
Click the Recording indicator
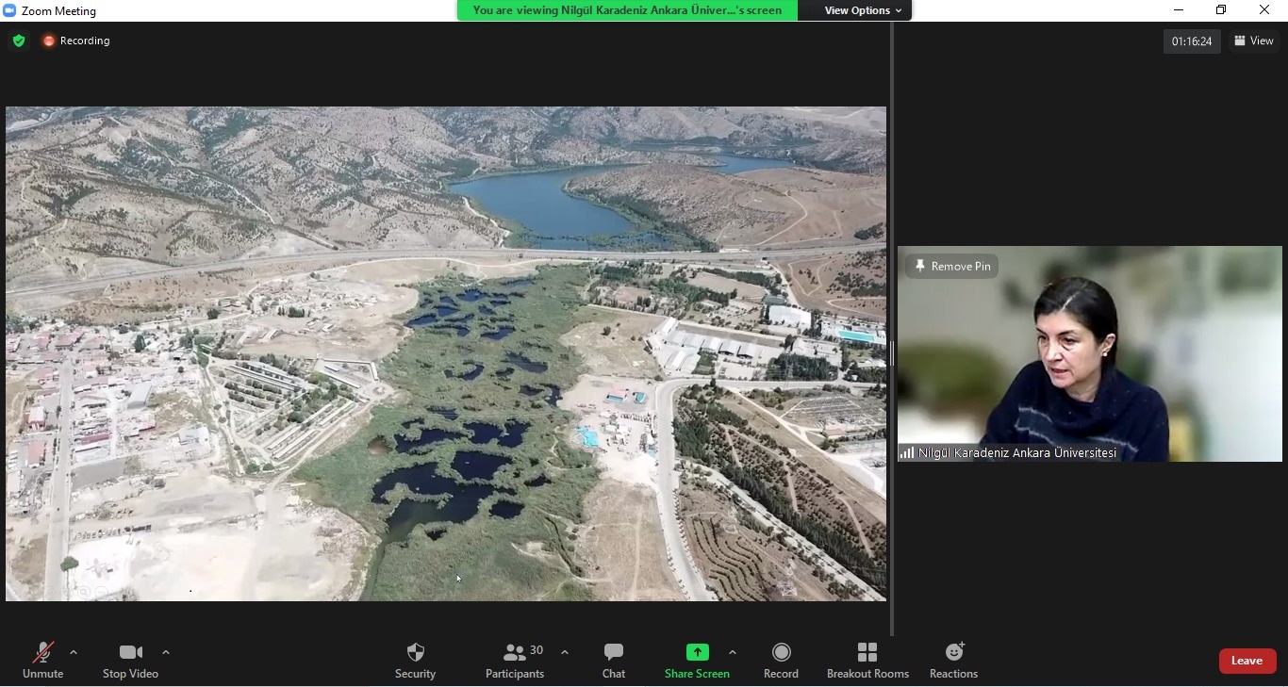coord(76,41)
